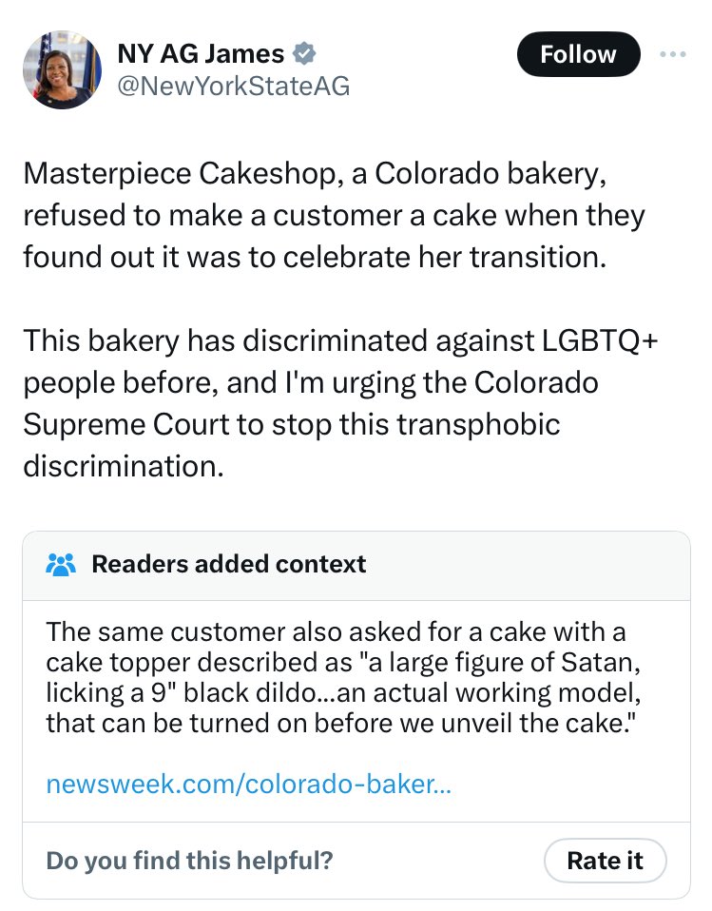712x911 pixels.
Task: Click the tweet's final word discrimination
Action: 124,466
